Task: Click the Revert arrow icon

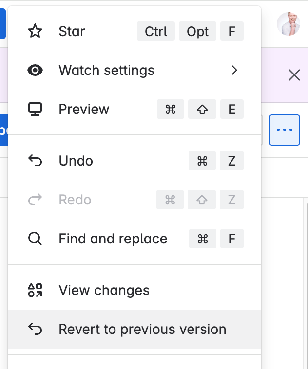Action: pyautogui.click(x=35, y=329)
